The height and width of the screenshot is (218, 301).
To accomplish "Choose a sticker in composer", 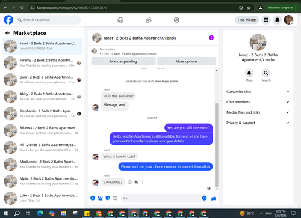I will point(108,198).
